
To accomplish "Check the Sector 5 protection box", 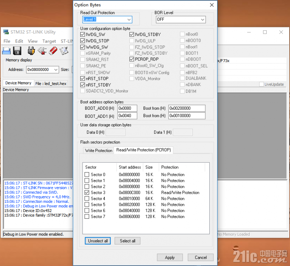I will [x=87, y=204].
